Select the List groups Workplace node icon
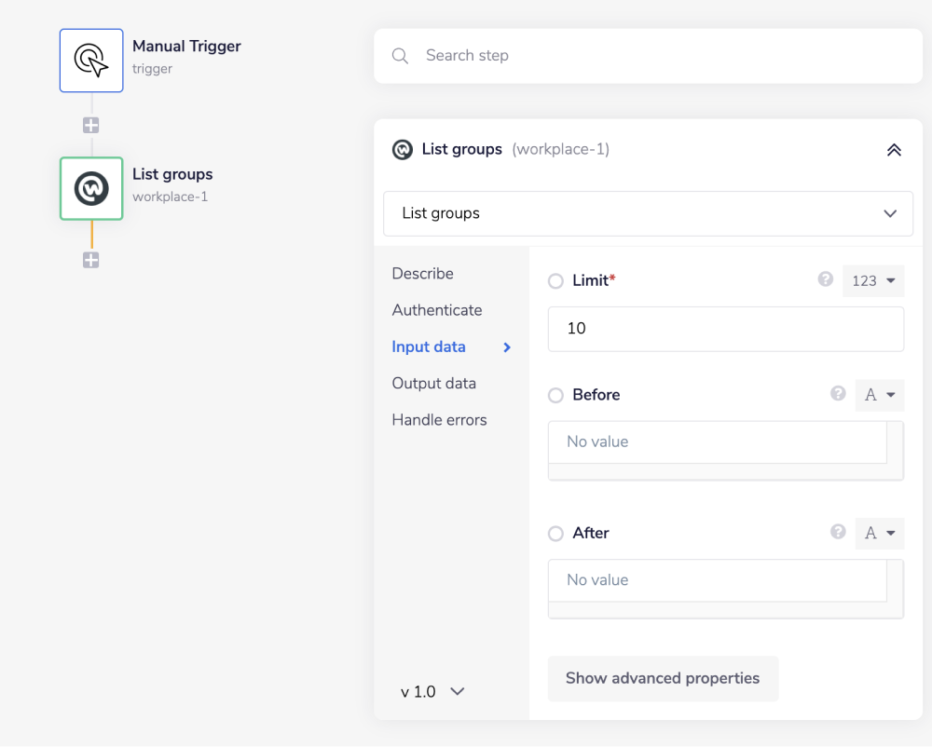This screenshot has width=932, height=747. 91,188
